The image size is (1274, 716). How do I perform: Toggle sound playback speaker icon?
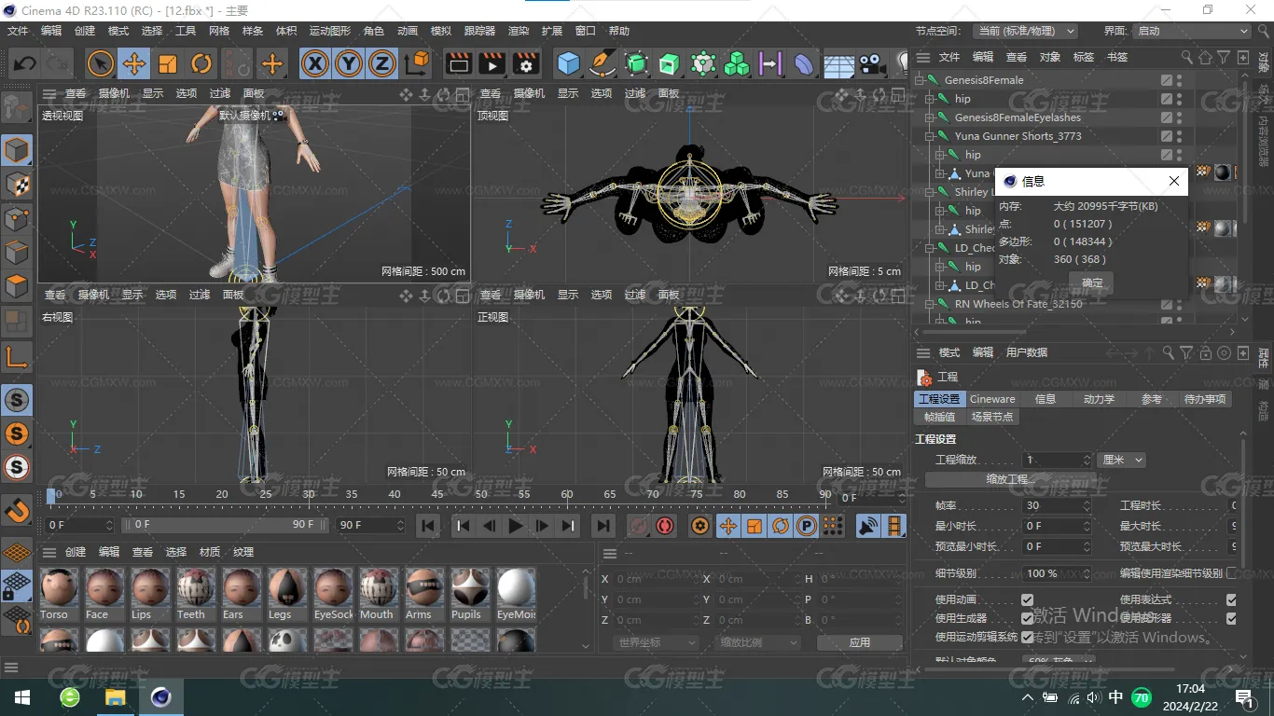coord(868,526)
